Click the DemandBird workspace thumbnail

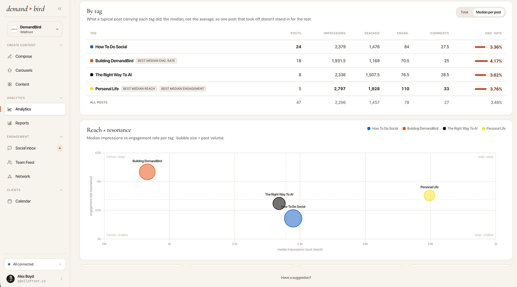(x=14, y=29)
